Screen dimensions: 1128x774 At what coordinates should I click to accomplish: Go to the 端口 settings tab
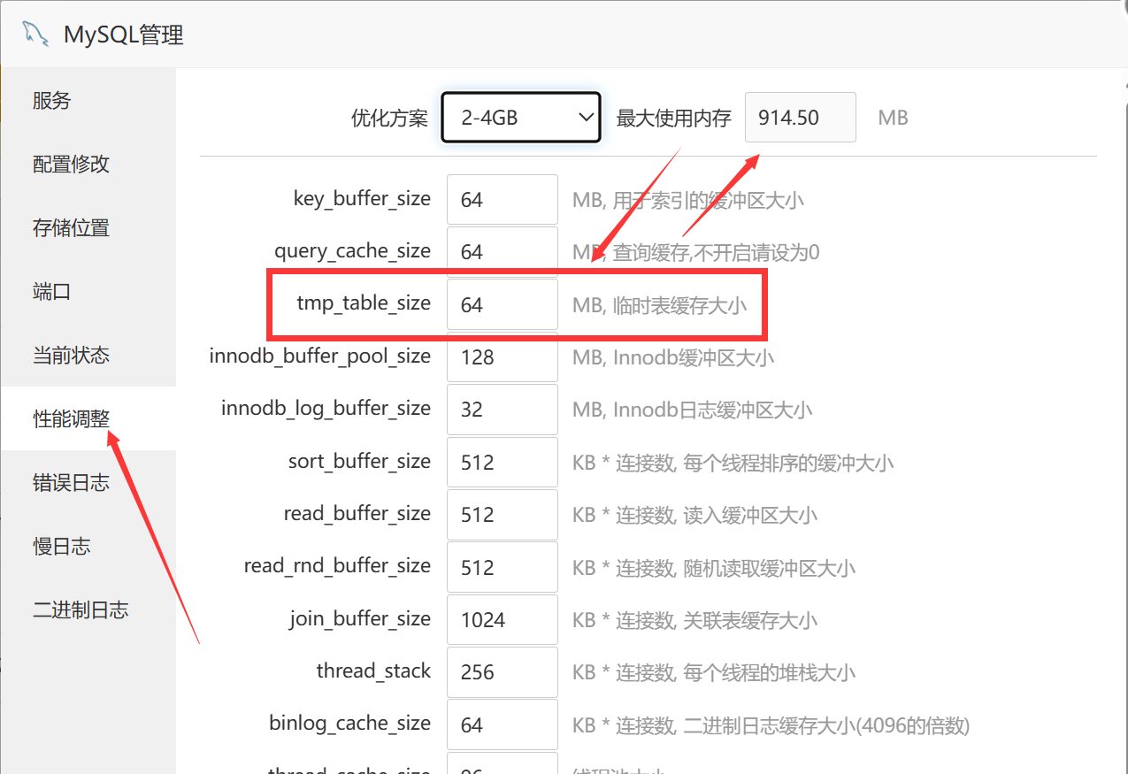[51, 292]
